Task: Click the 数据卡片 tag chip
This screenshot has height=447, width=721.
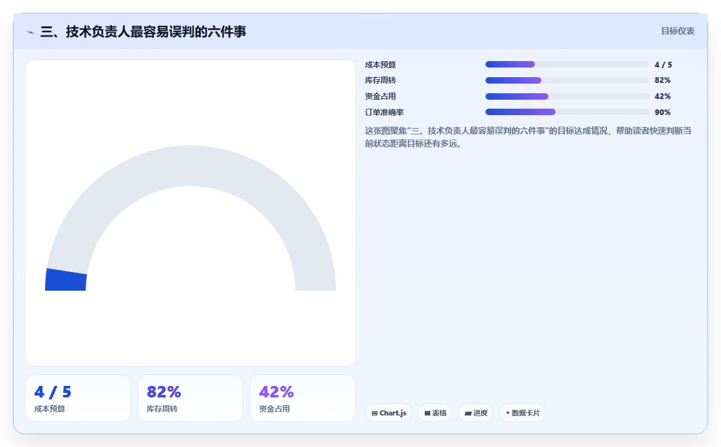Action: 522,413
